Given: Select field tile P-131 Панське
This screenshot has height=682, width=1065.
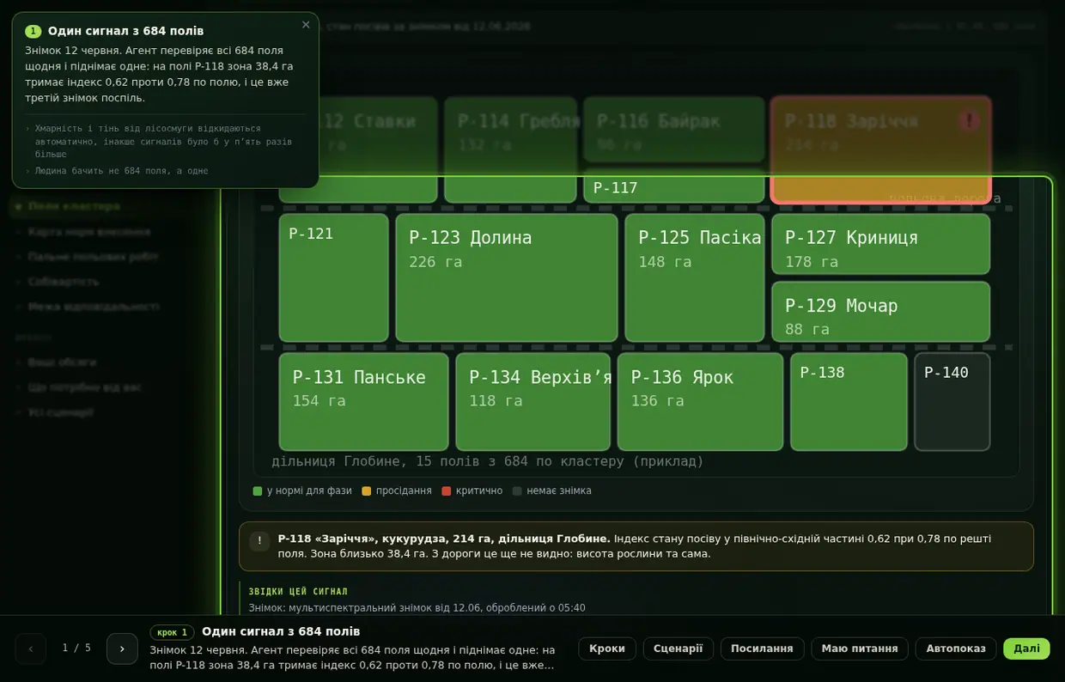Looking at the screenshot, I should point(364,402).
